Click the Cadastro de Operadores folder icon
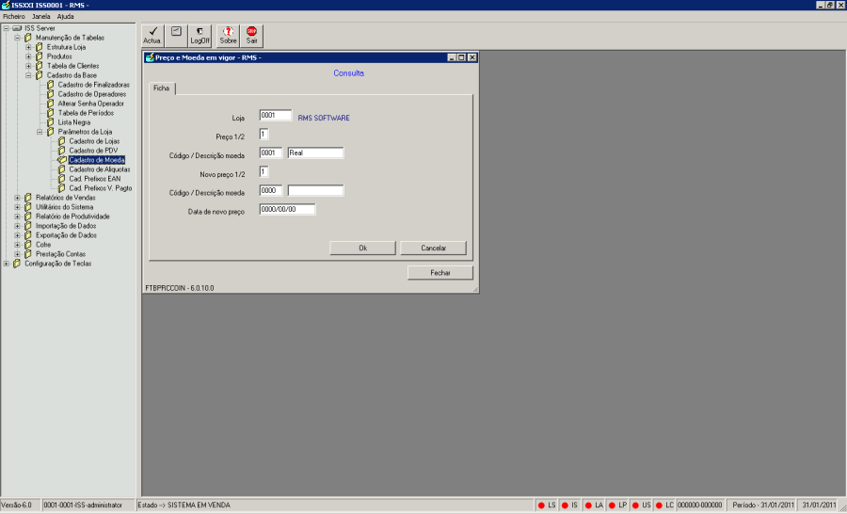 [50, 94]
